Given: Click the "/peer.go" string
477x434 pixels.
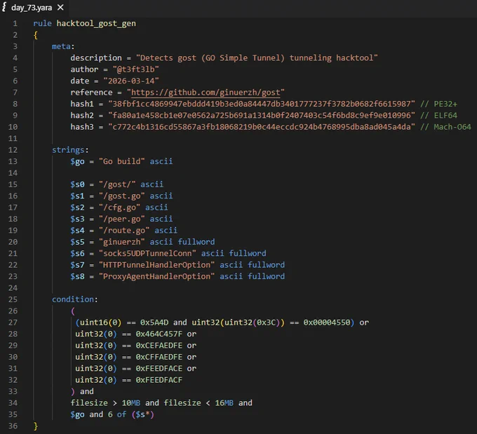Looking at the screenshot, I should click(121, 219).
